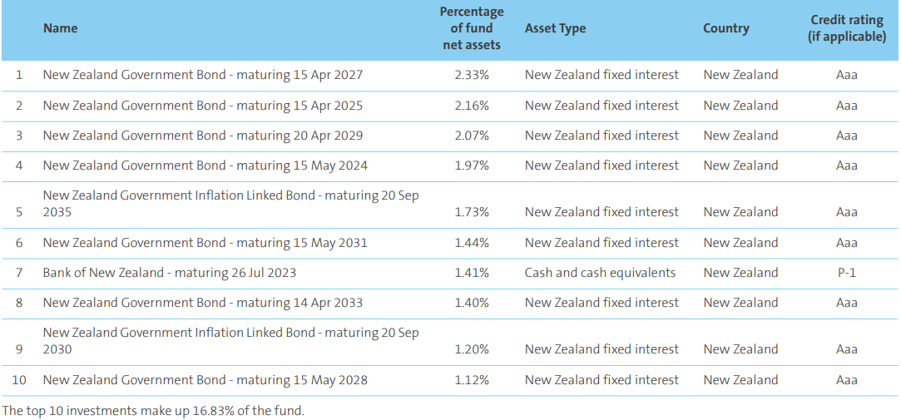Click the Cash and cash equivalents cell
The height and width of the screenshot is (420, 901).
click(600, 273)
